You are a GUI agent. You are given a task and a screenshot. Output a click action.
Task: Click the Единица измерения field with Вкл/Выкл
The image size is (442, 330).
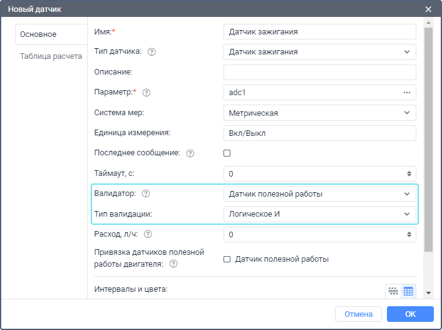pos(320,133)
